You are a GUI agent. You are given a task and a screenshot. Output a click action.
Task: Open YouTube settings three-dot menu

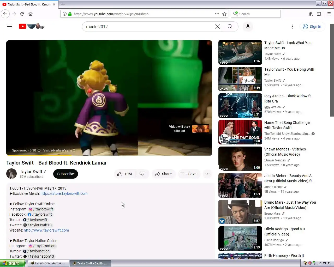[292, 27]
